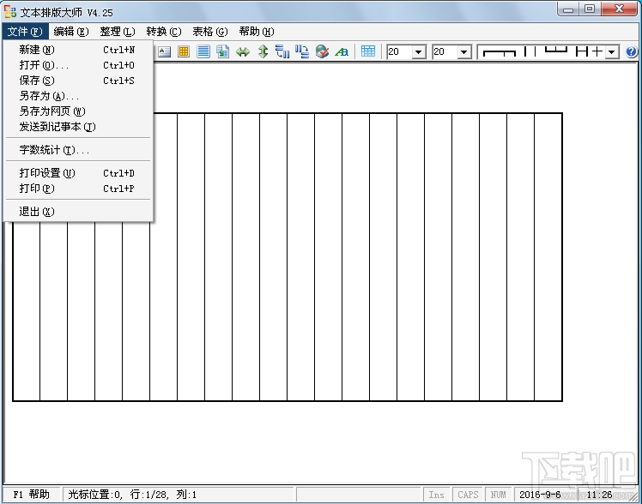The width and height of the screenshot is (642, 504).
Task: Click the rows-to-columns conversion icon
Action: point(282,52)
